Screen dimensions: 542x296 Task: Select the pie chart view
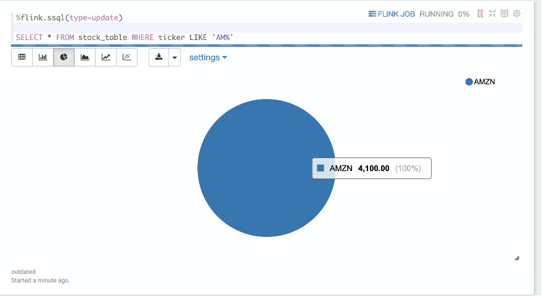coord(64,57)
